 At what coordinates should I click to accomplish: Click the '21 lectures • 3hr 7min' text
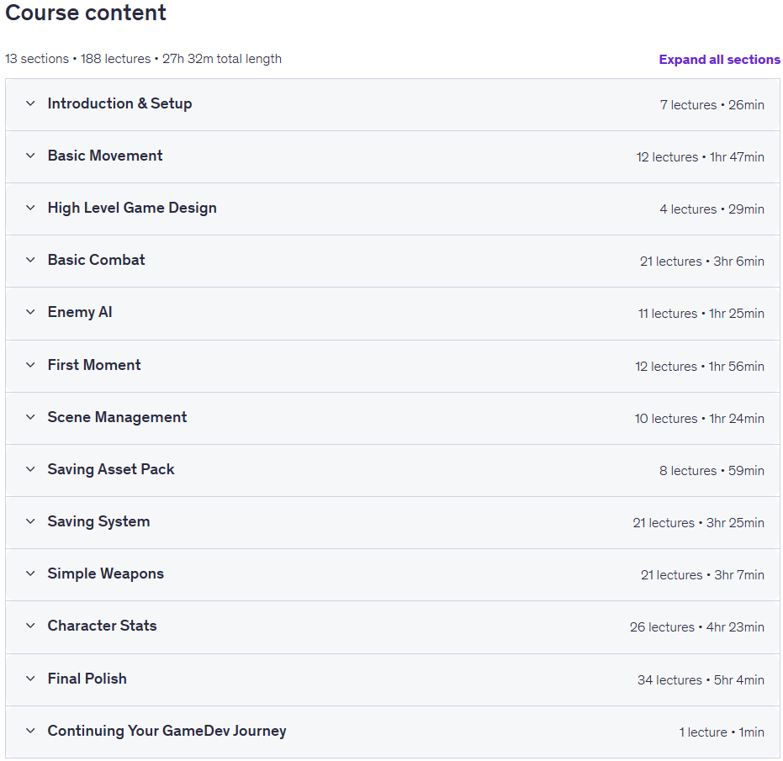pyautogui.click(x=702, y=575)
